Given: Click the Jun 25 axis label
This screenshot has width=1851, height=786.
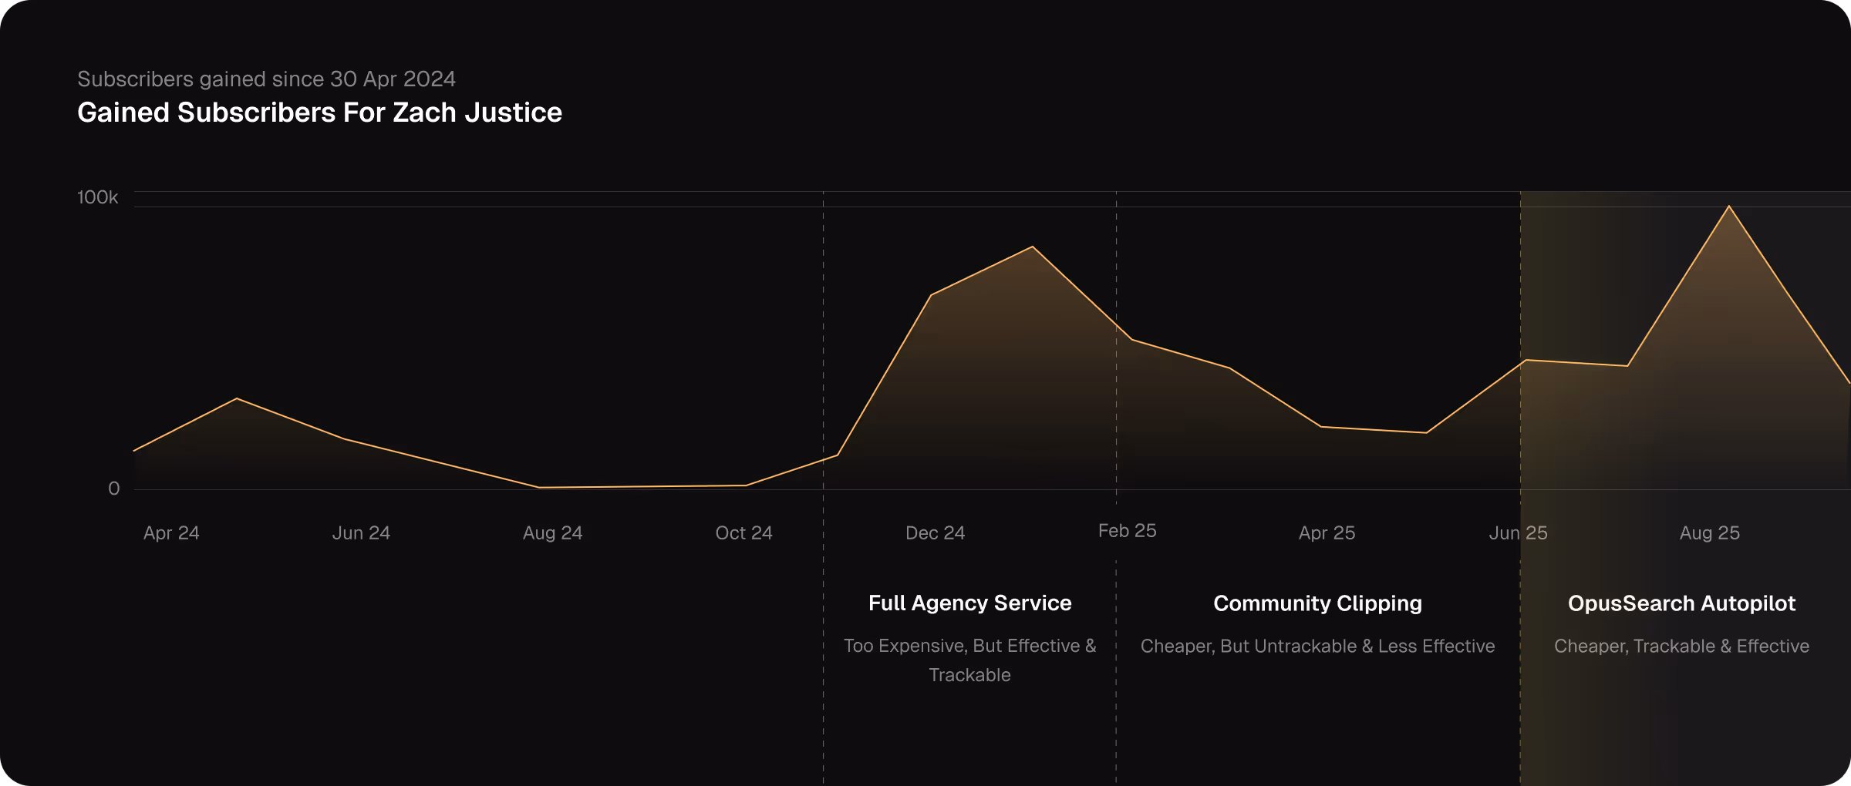Looking at the screenshot, I should pyautogui.click(x=1518, y=532).
